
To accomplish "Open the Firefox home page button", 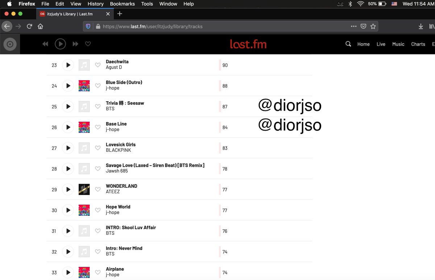I will point(40,27).
